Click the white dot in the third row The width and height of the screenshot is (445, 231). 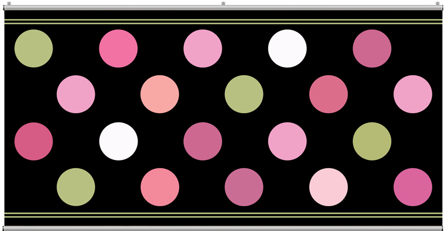pos(118,141)
